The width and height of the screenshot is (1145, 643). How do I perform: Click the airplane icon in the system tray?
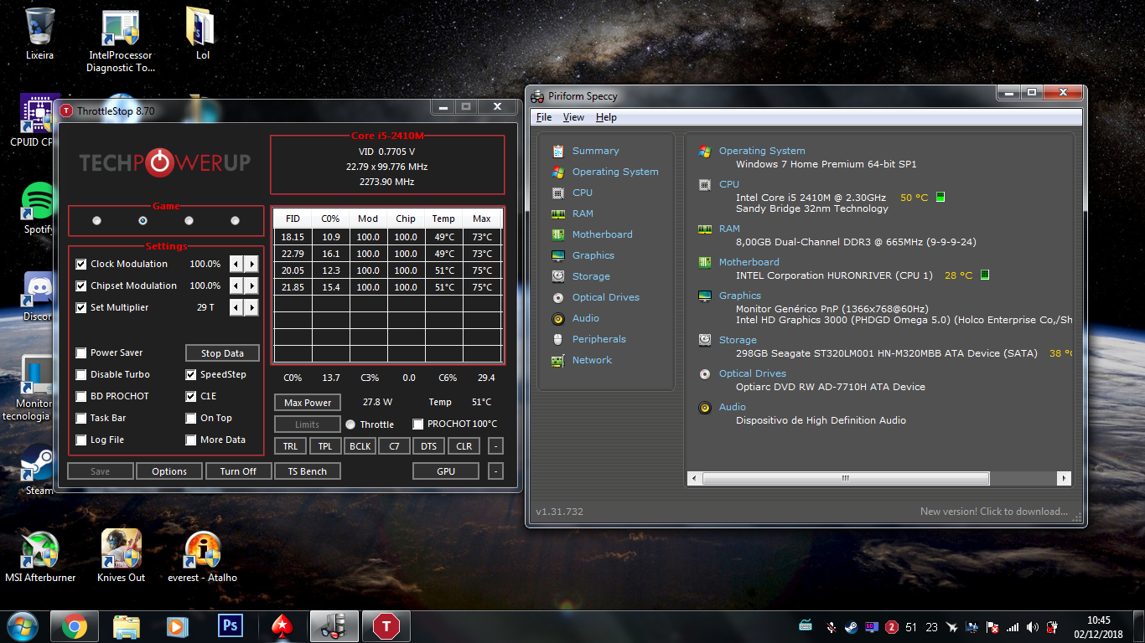click(x=952, y=627)
